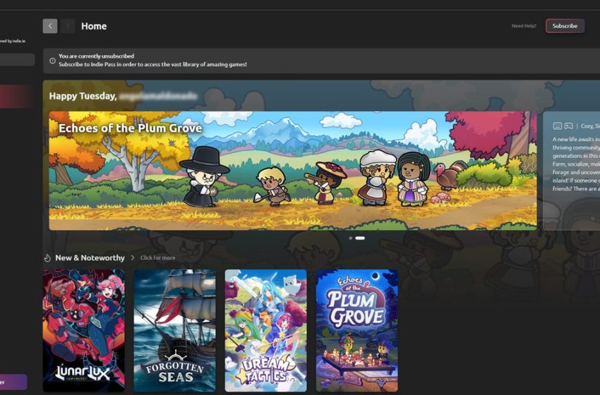
Task: Open the New & Noteworthy section heading
Action: [x=90, y=257]
